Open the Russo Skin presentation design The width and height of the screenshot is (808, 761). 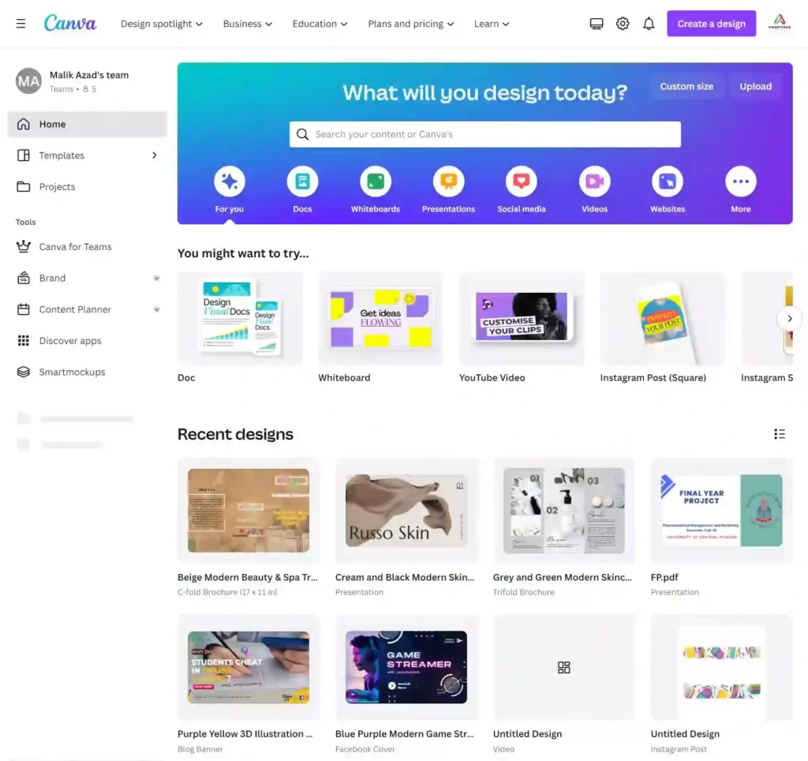coord(406,511)
